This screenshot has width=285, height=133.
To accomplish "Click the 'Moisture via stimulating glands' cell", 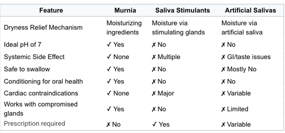I will click(x=178, y=28).
